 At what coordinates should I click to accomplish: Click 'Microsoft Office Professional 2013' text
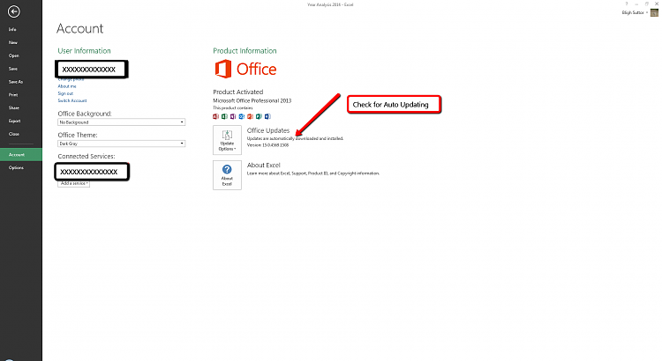point(252,100)
